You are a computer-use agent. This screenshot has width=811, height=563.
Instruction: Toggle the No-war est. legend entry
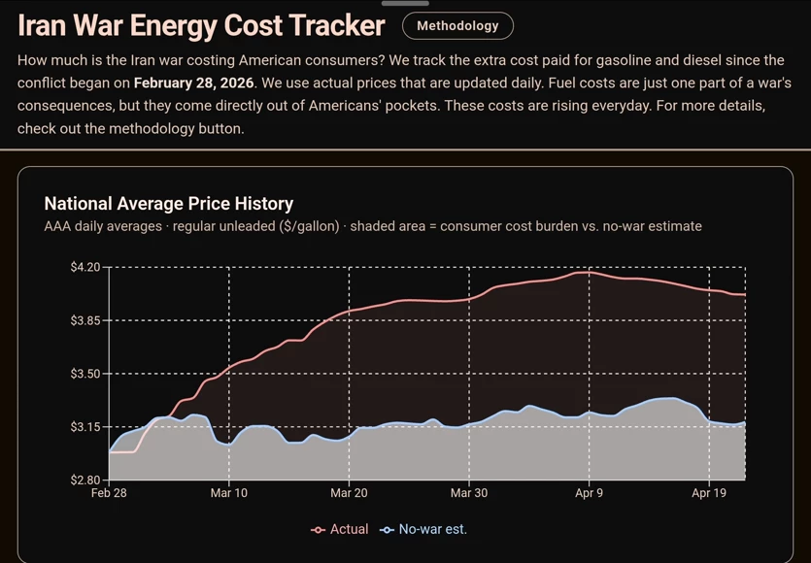[423, 529]
